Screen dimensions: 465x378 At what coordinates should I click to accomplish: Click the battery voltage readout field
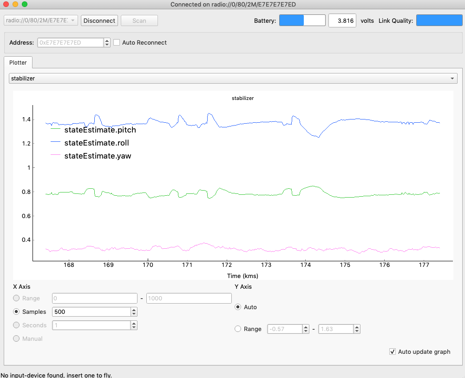pos(342,21)
